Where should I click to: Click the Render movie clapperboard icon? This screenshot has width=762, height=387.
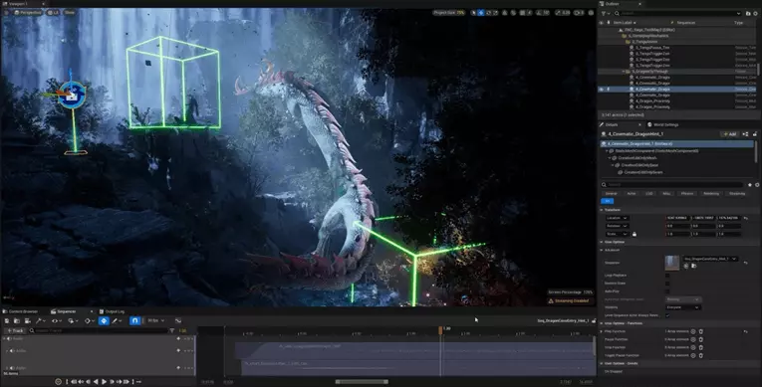[27, 321]
